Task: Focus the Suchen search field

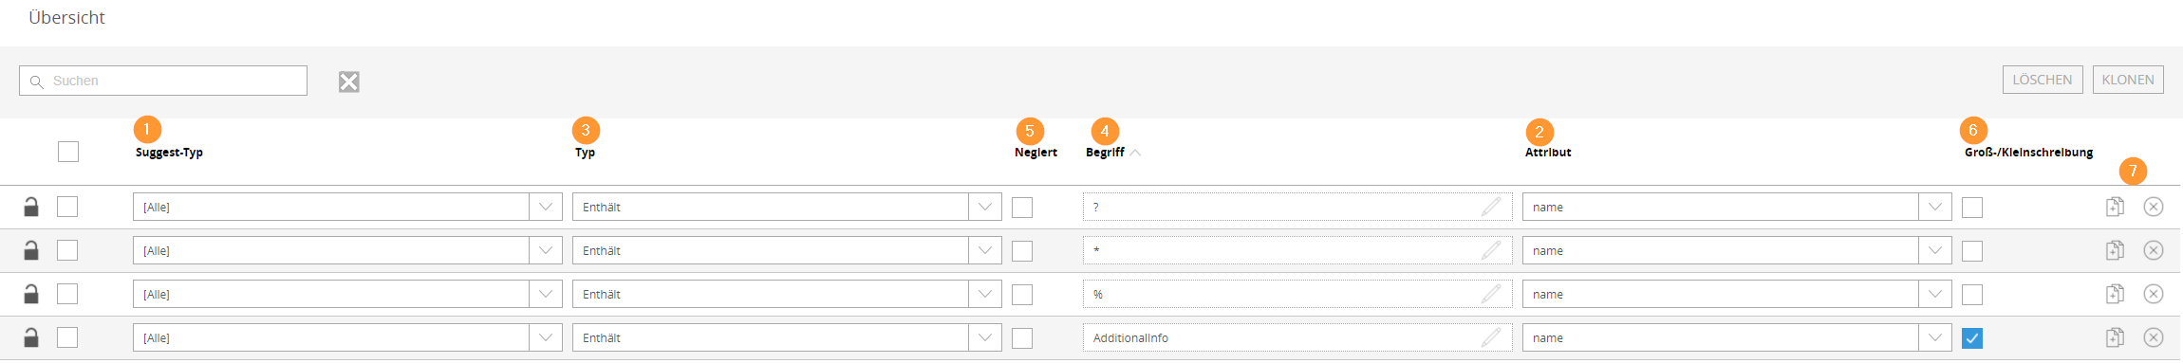Action: tap(163, 81)
